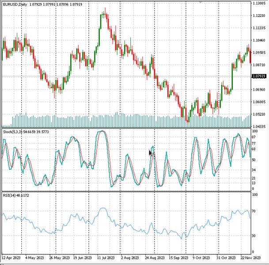Screen dimensions: 269x265
Task: Click Stochastic scale value 77
Action: 254,143
